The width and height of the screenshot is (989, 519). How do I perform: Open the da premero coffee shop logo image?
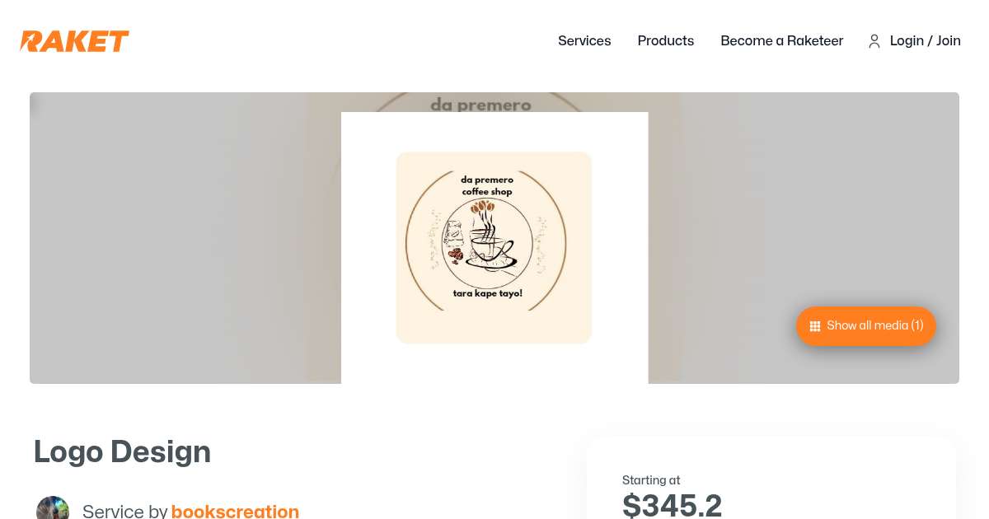click(494, 247)
